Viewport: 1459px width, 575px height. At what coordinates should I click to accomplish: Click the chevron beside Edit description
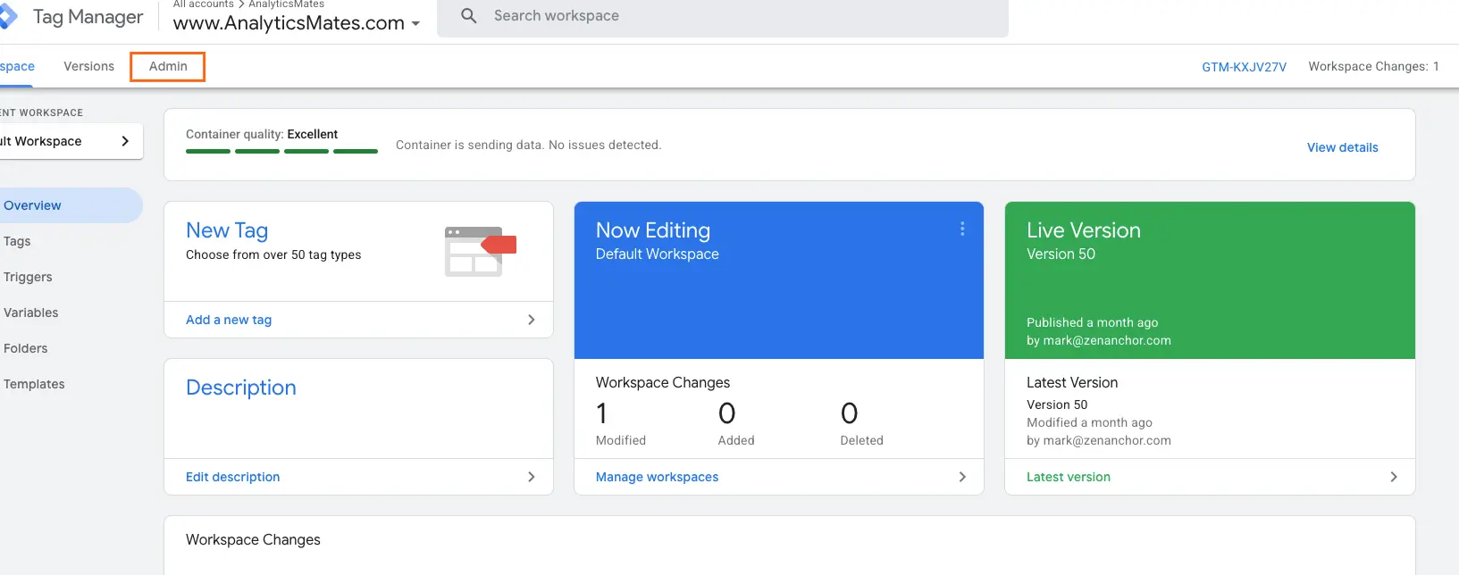click(x=532, y=477)
